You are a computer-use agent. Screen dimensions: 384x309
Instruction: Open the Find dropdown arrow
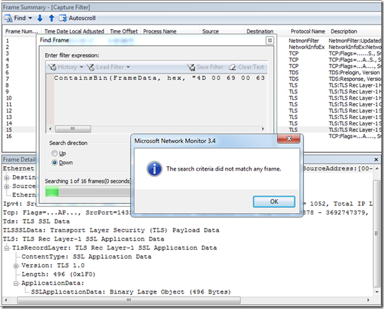pyautogui.click(x=30, y=18)
